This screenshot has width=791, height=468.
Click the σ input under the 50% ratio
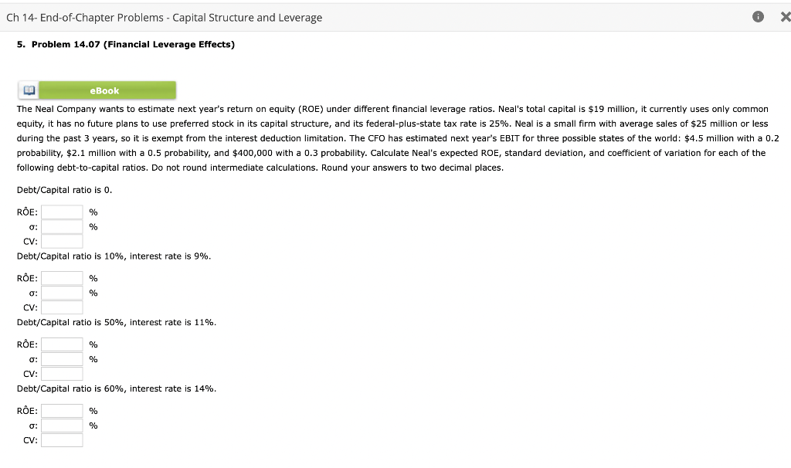click(x=62, y=358)
